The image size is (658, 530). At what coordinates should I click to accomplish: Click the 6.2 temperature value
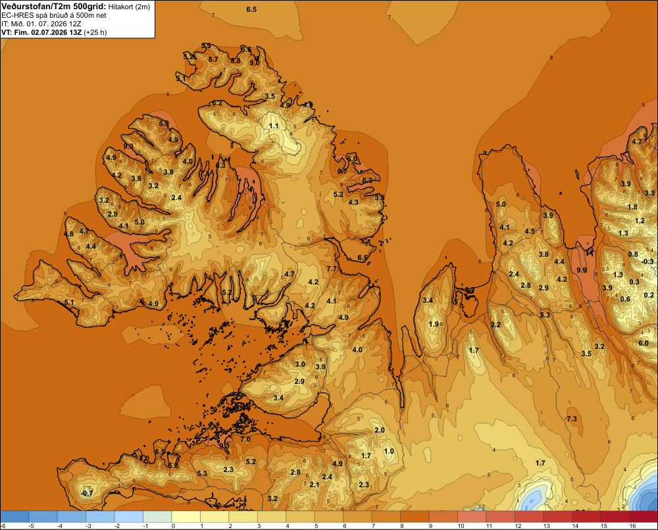pyautogui.click(x=217, y=103)
